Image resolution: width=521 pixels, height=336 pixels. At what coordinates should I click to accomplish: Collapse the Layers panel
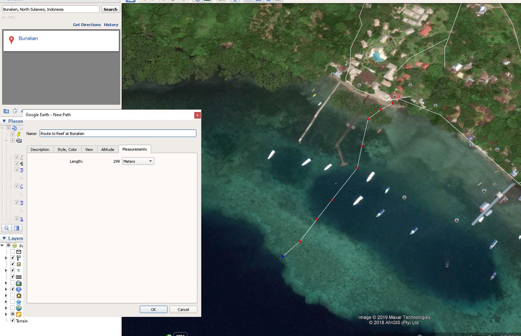pos(4,238)
